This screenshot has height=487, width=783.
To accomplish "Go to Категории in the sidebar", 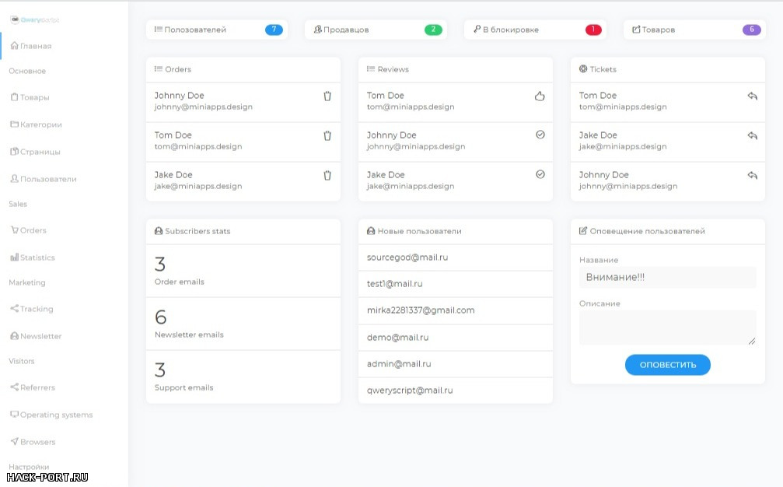I will coord(40,124).
